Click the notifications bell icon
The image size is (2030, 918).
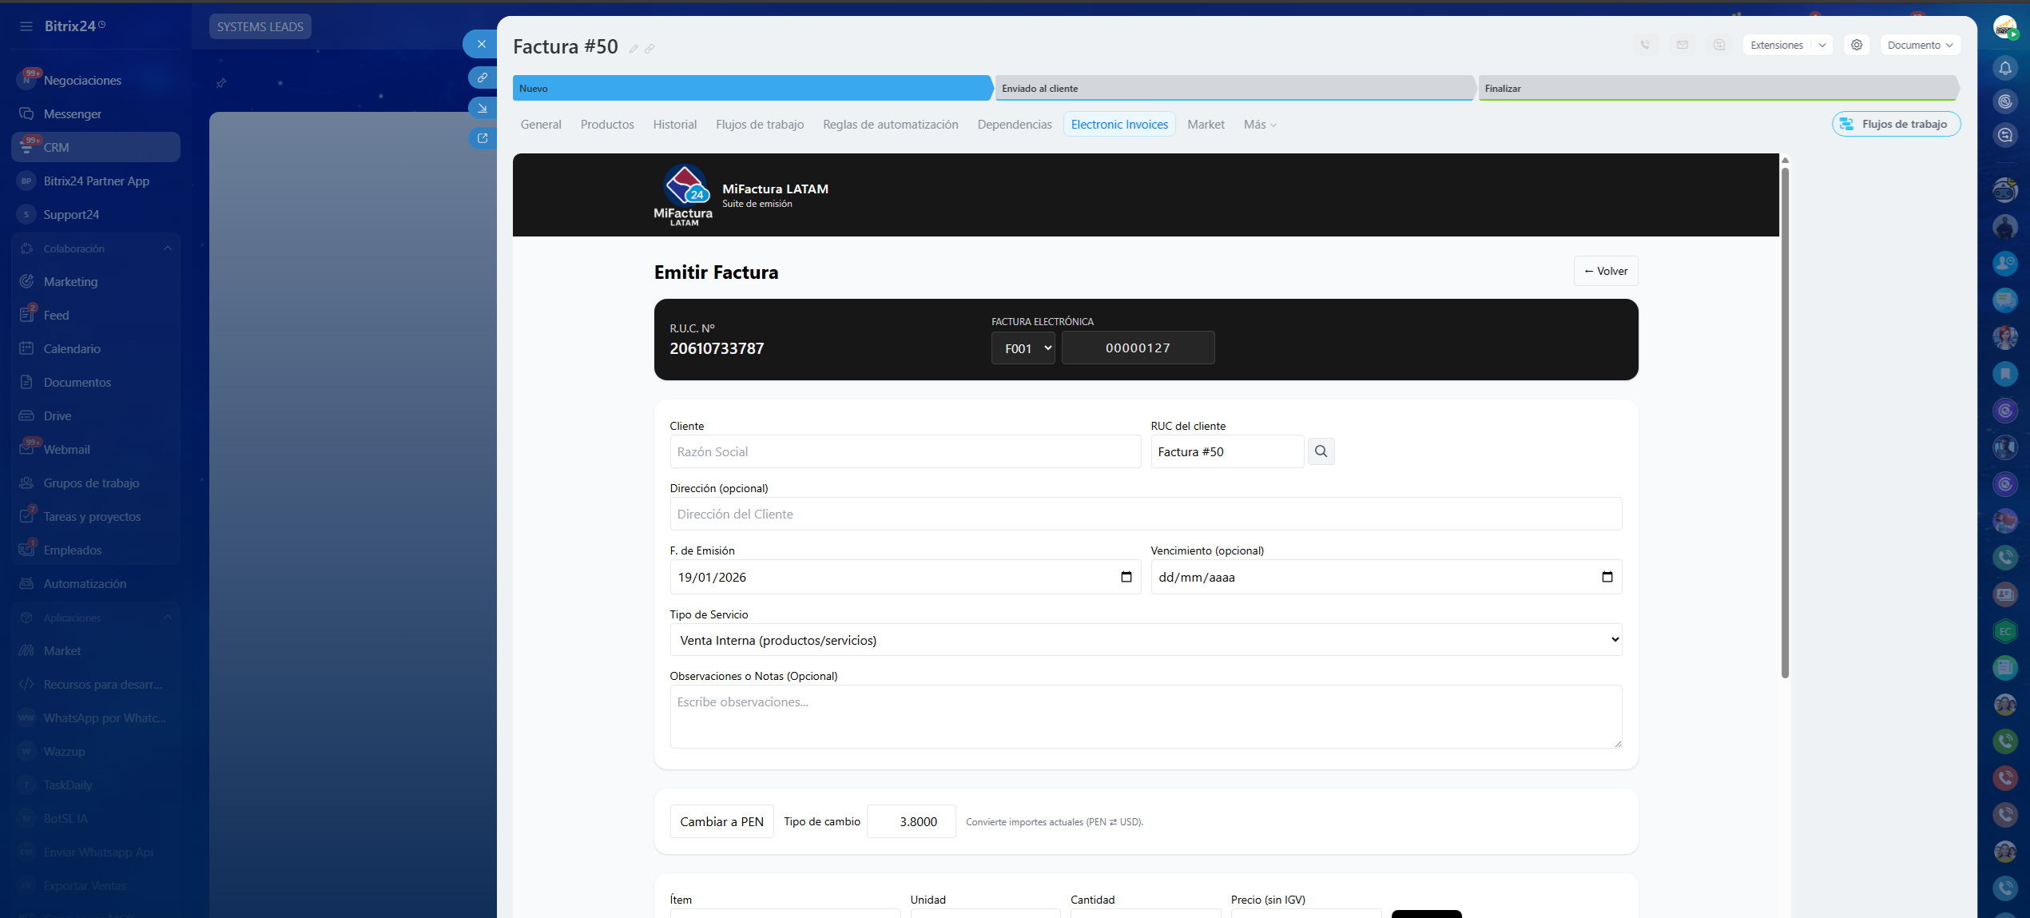click(2004, 68)
